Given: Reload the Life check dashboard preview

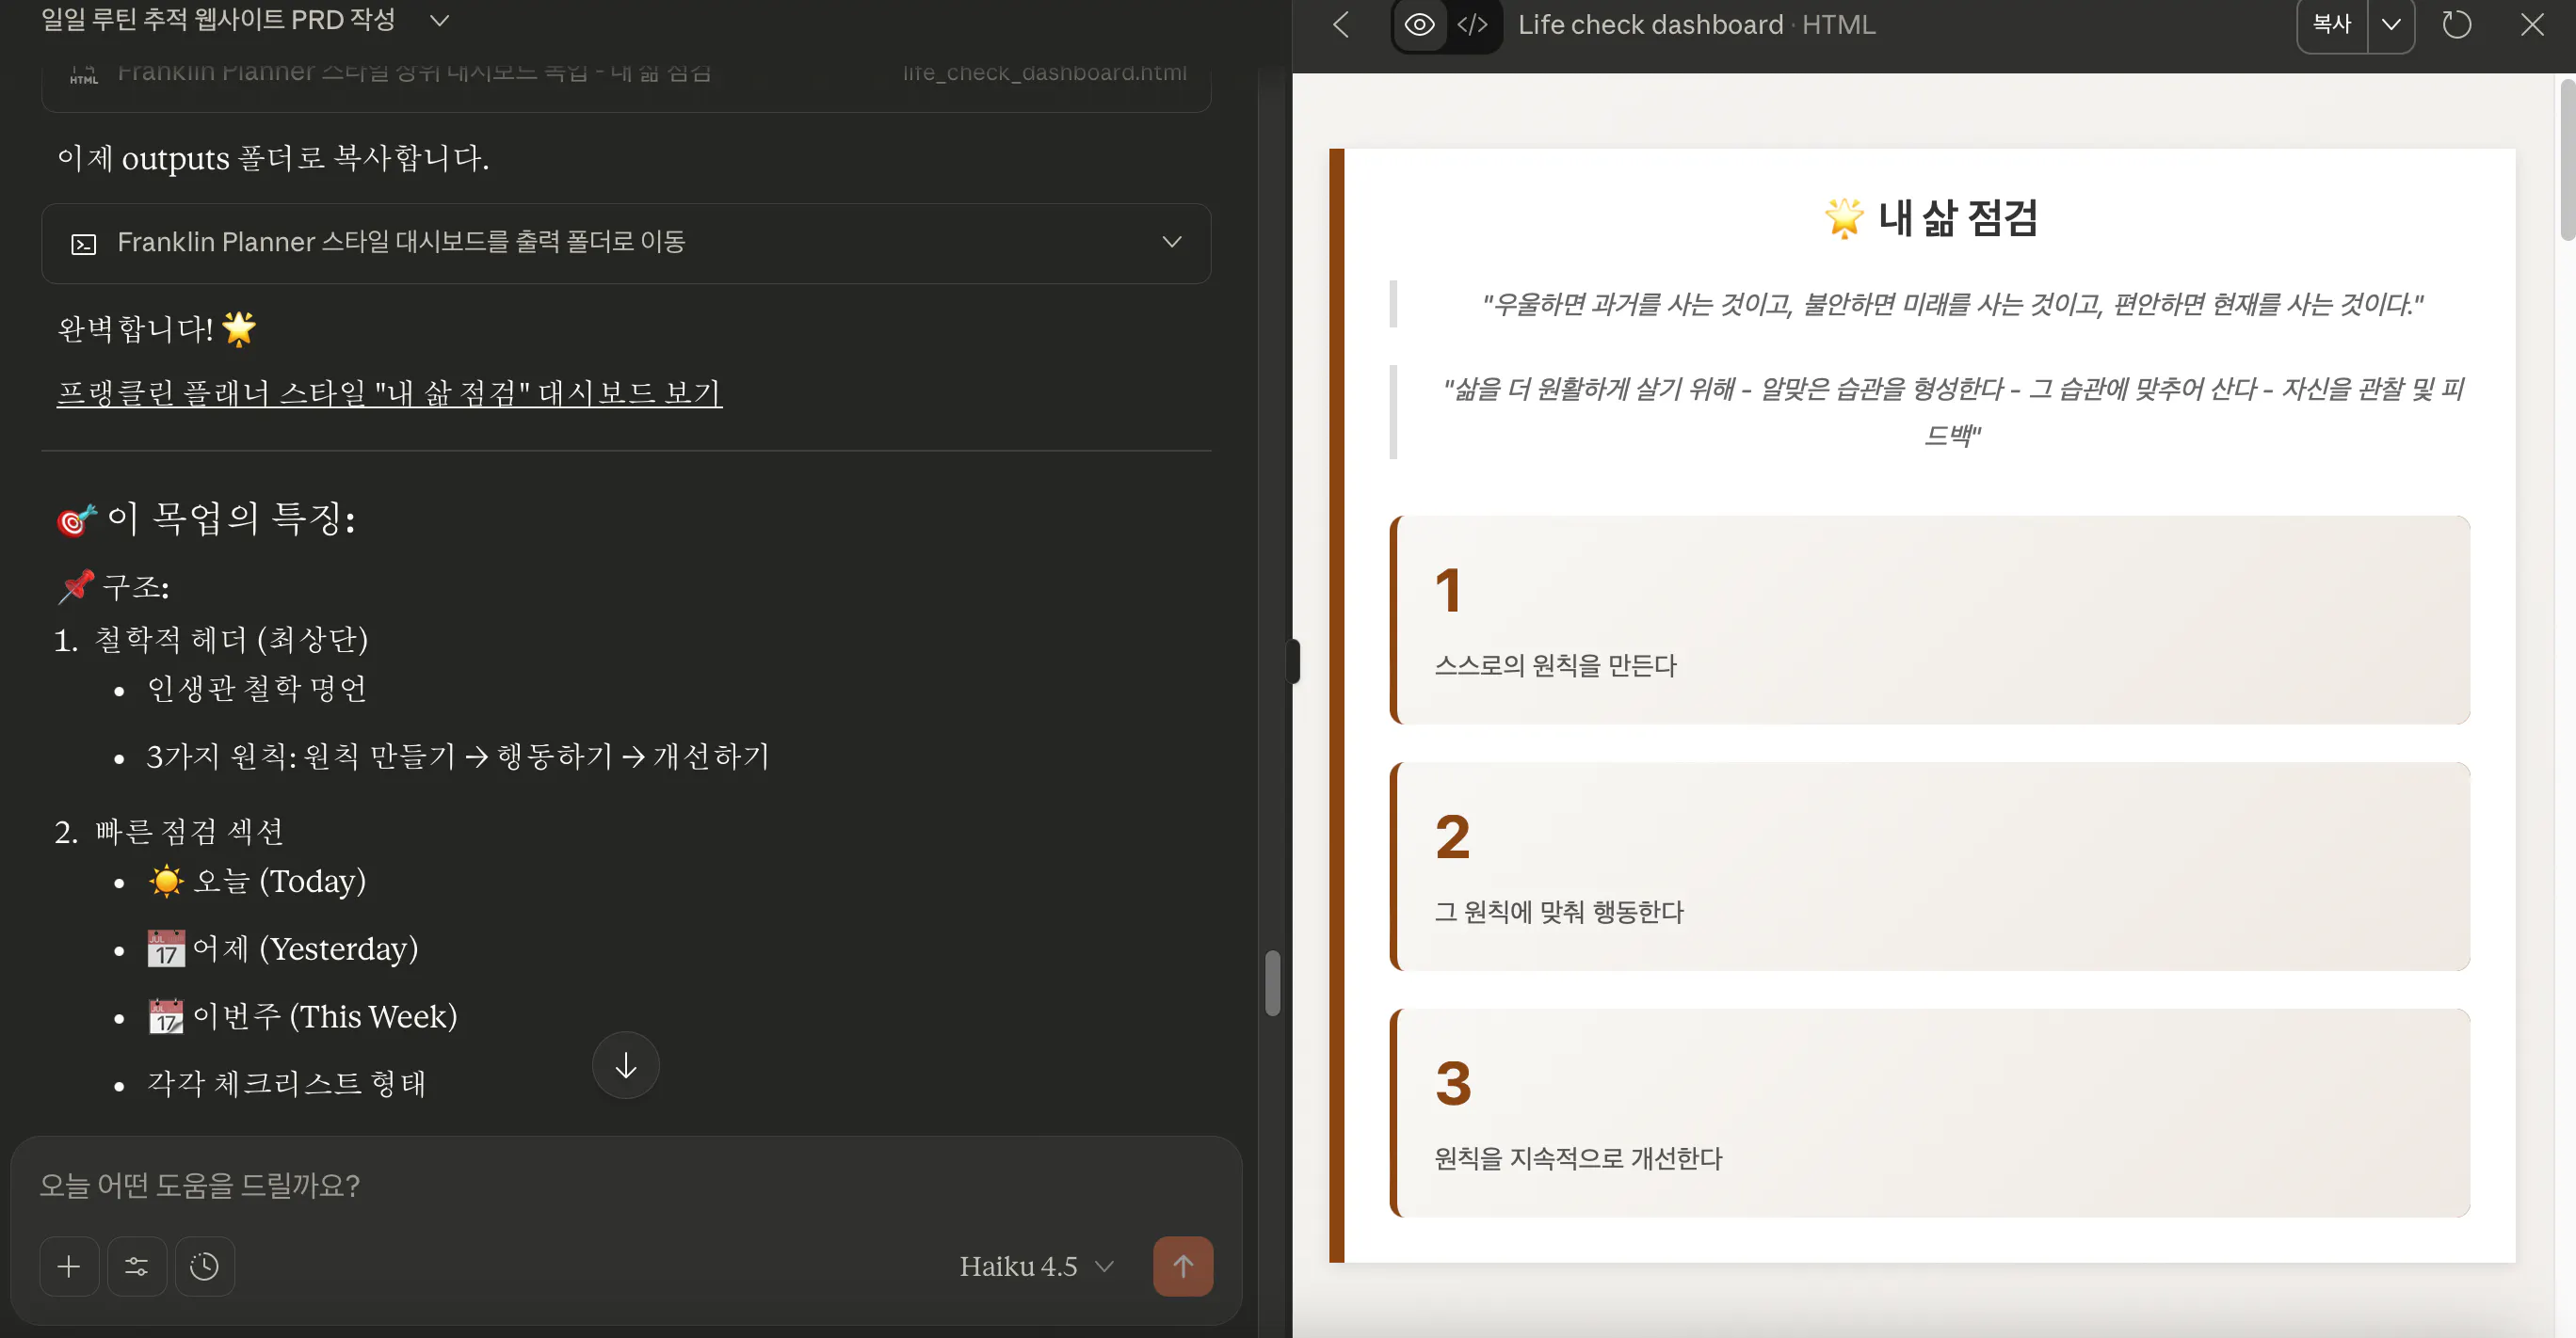Looking at the screenshot, I should tap(2456, 25).
